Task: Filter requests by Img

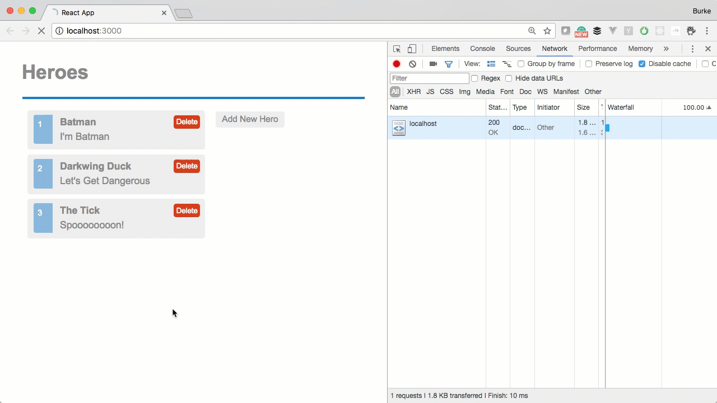Action: tap(465, 92)
